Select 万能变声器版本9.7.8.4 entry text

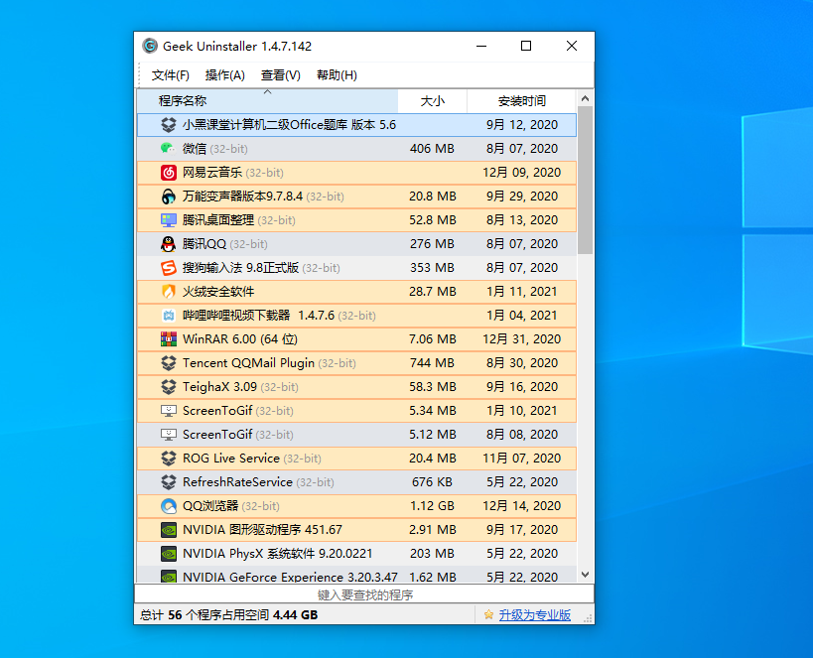click(263, 197)
